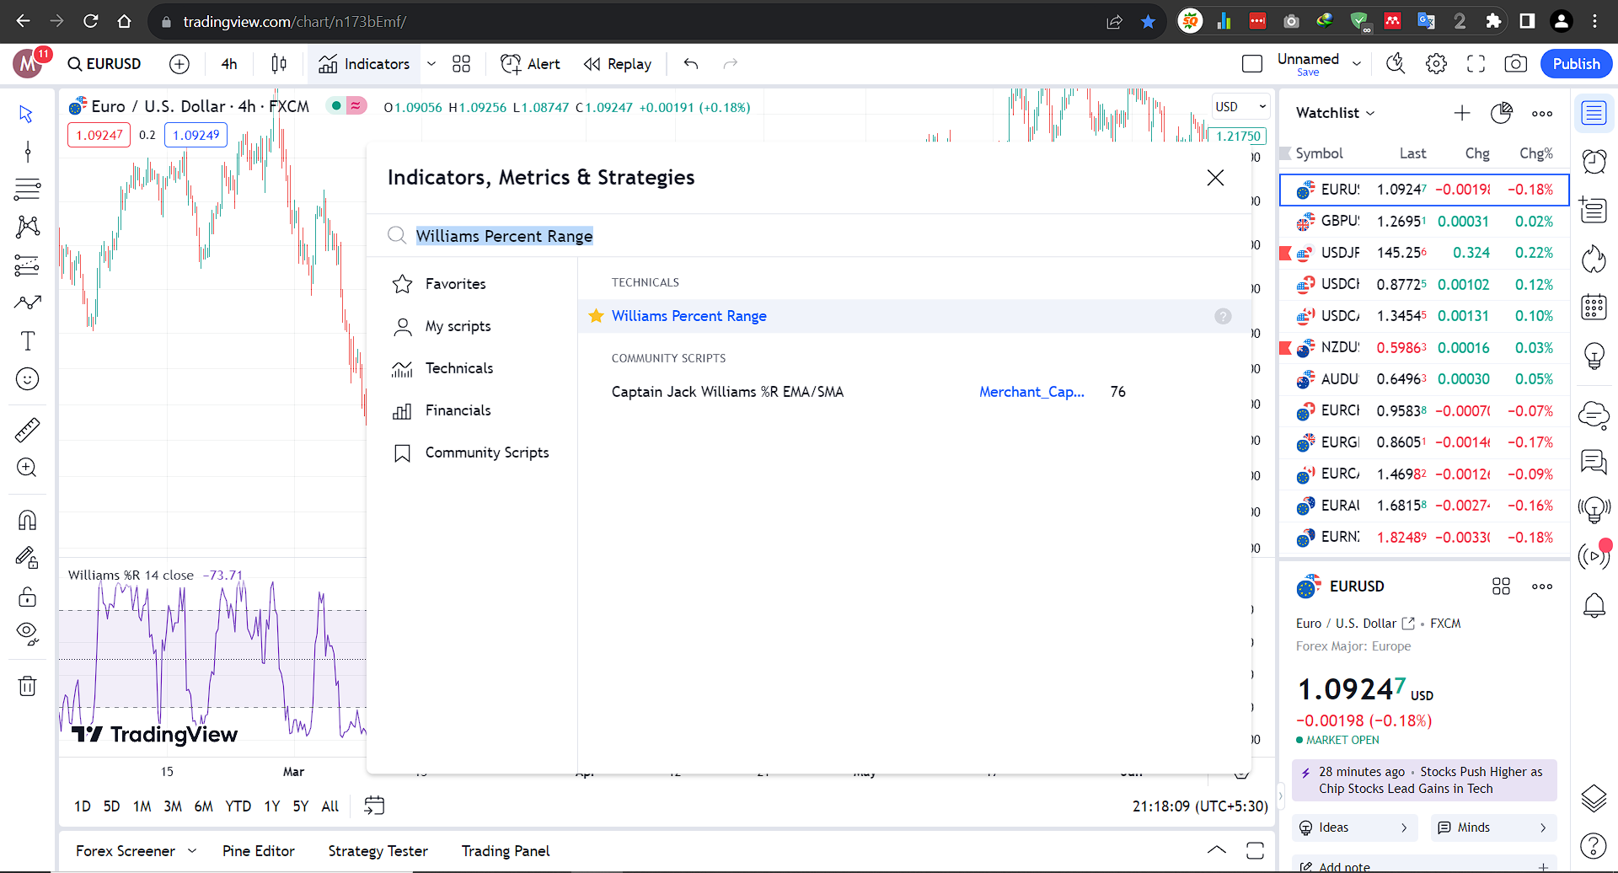Open the layout setup grid icon

tap(461, 64)
